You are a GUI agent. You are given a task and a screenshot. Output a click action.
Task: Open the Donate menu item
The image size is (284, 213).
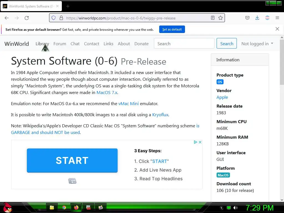point(141,44)
